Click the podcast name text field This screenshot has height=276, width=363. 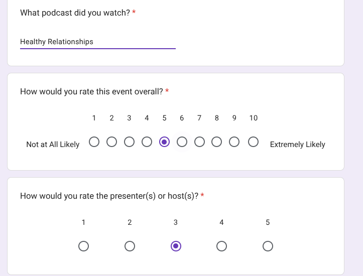(x=97, y=42)
